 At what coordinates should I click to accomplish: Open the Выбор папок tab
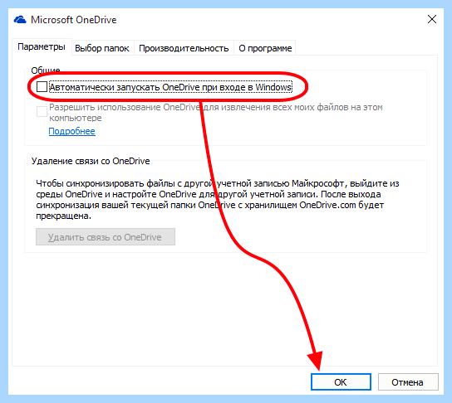pyautogui.click(x=102, y=48)
